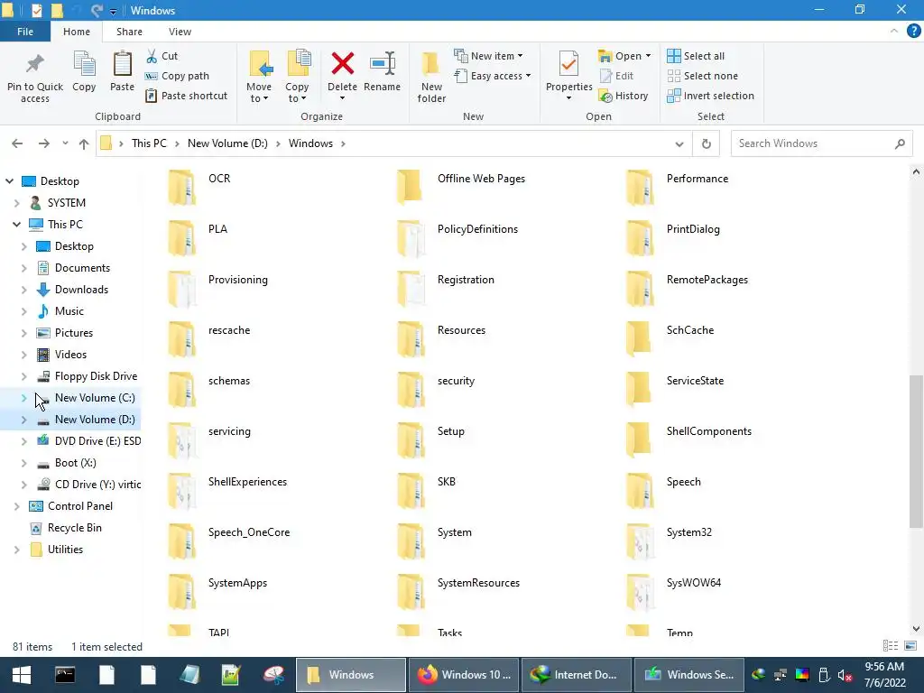
Task: Switch to the Share ribbon tab
Action: click(129, 32)
